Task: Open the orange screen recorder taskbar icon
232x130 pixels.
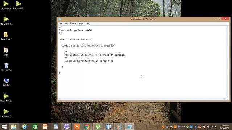Action: [77, 127]
